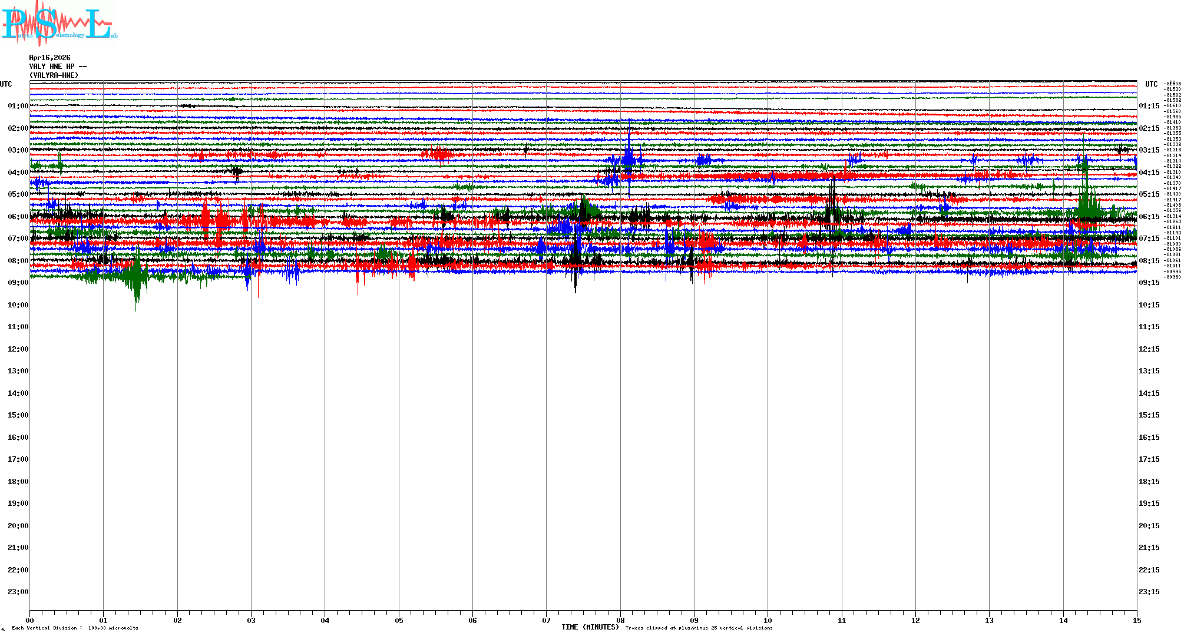The image size is (1184, 636).
Task: Select the 09:00 hour label on left
Action: point(18,283)
